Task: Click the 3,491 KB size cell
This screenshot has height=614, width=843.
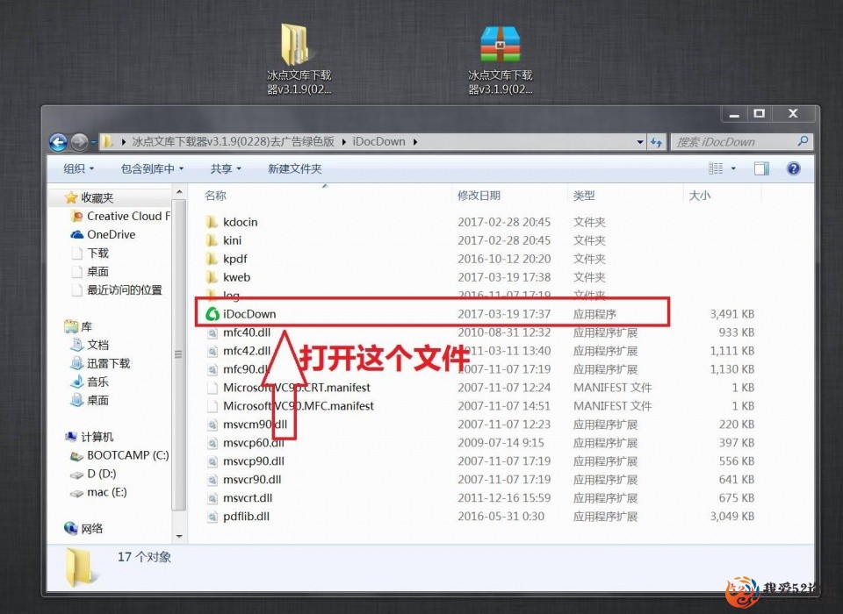Action: [x=731, y=314]
